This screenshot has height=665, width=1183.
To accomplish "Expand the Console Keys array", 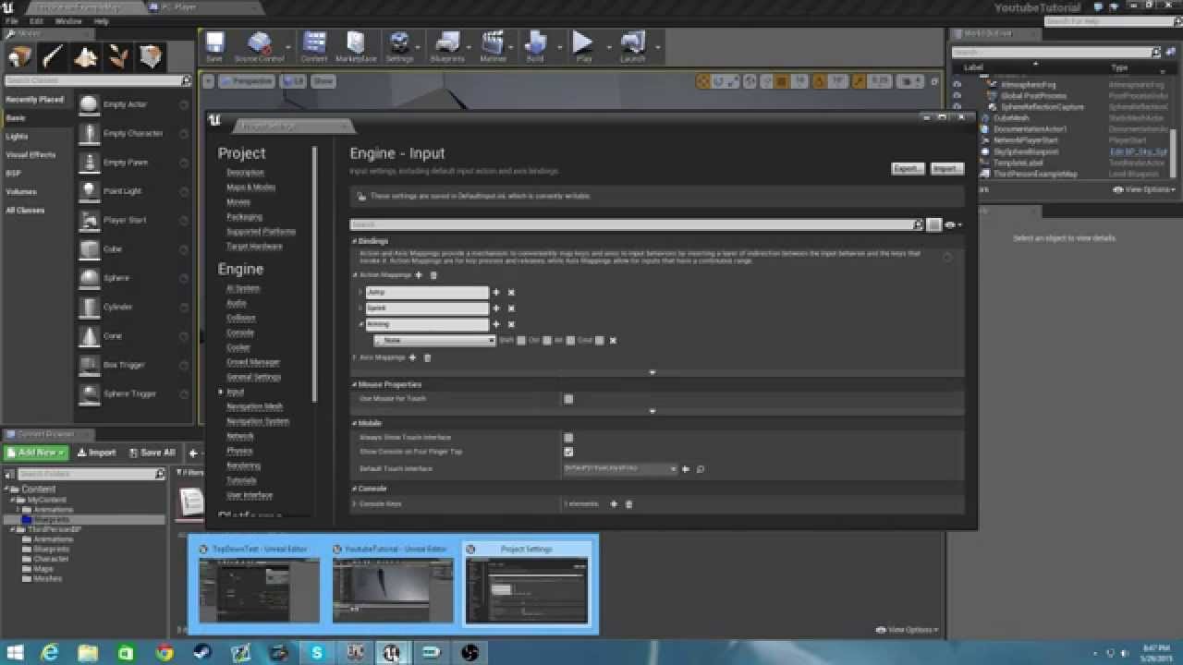I will point(355,504).
